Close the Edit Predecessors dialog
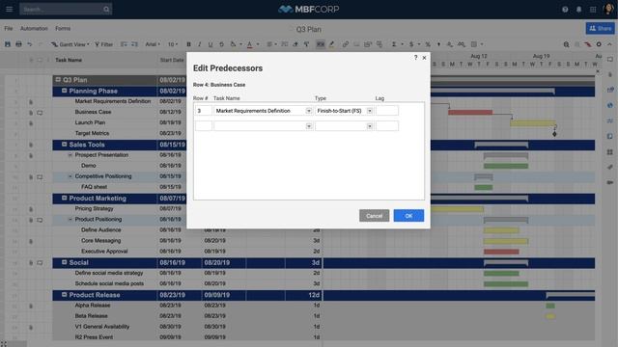This screenshot has width=618, height=347. [x=425, y=58]
